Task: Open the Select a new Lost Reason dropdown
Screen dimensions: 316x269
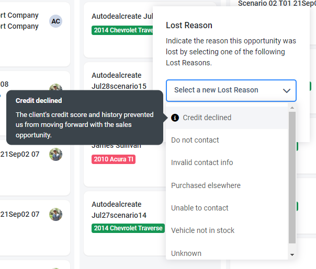Action: point(231,90)
